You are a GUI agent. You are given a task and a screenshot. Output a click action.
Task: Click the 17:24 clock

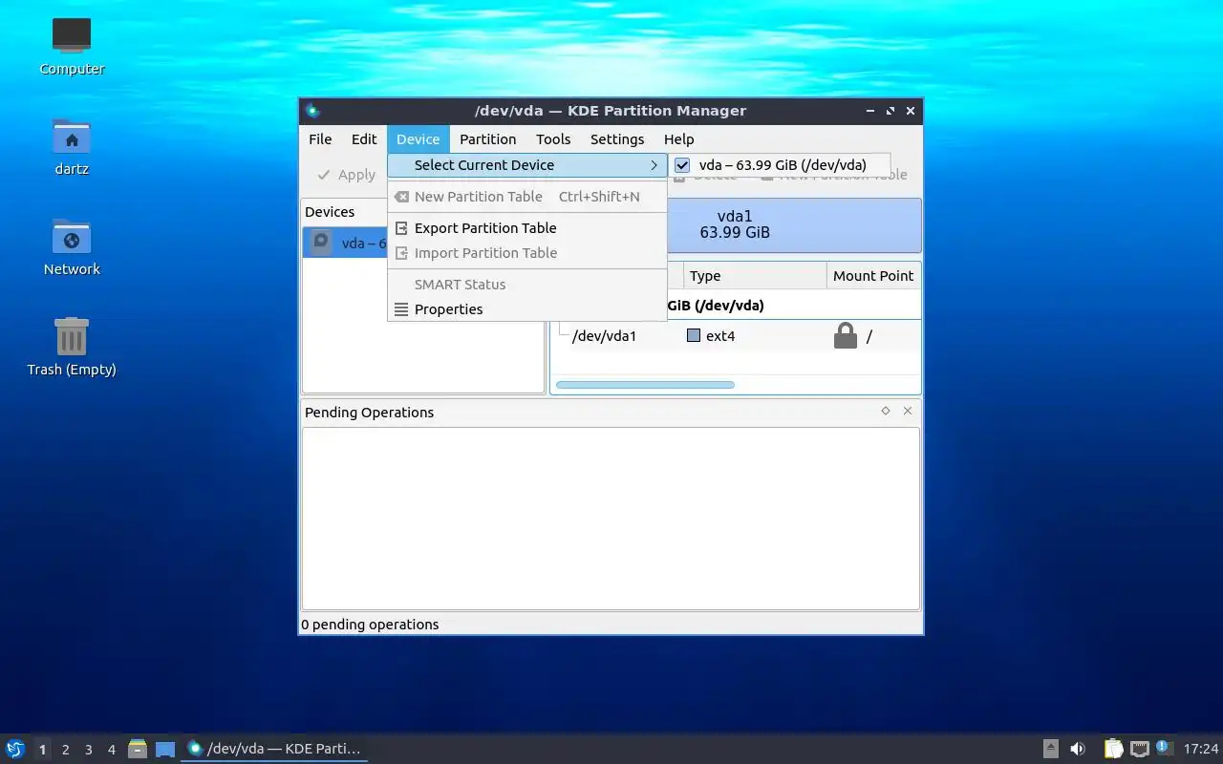pyautogui.click(x=1201, y=749)
